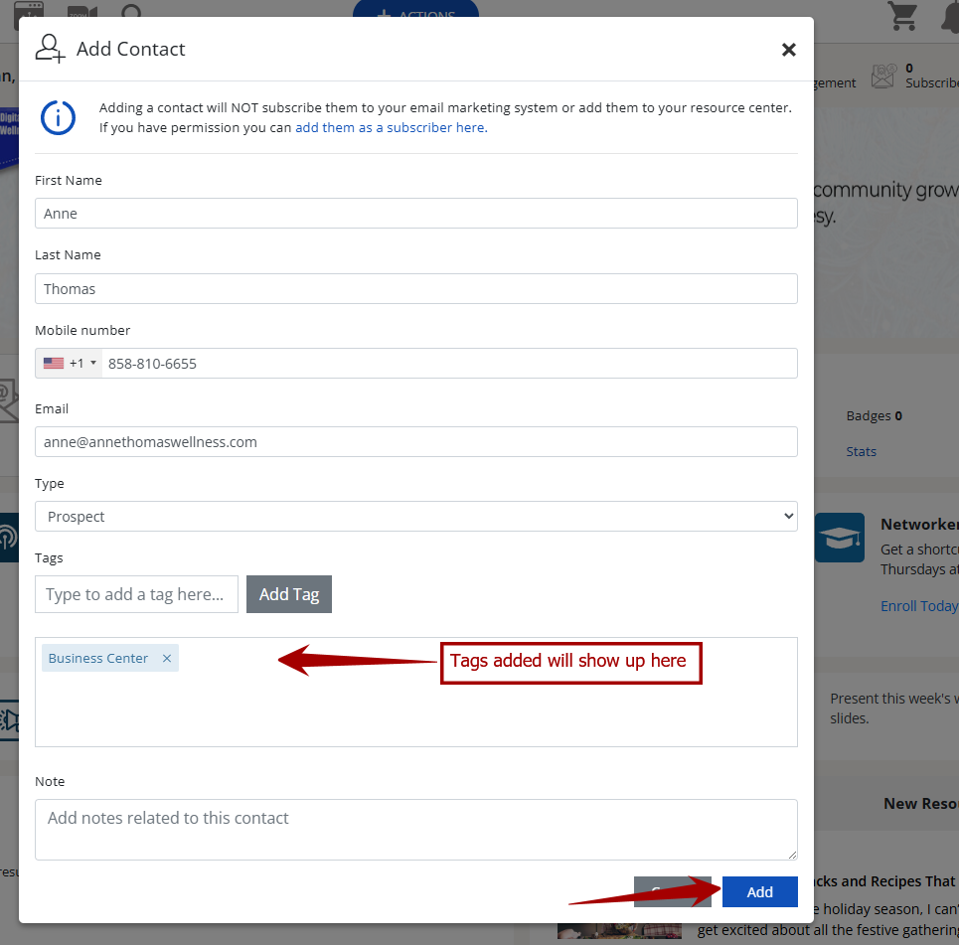
Task: Click the shopping cart icon
Action: pyautogui.click(x=901, y=16)
